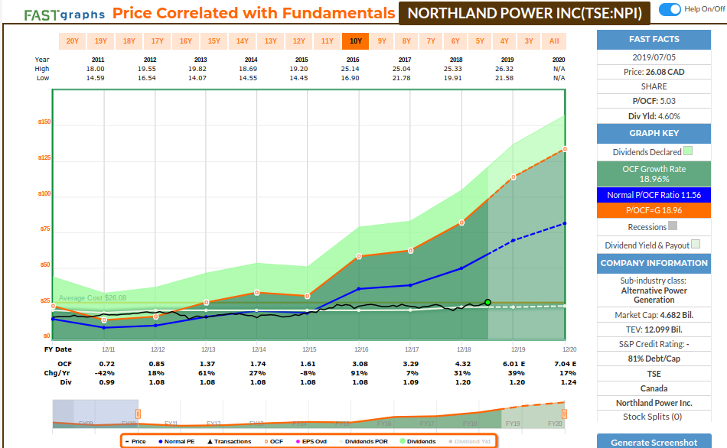Click the FASTgraphs logo

point(65,15)
